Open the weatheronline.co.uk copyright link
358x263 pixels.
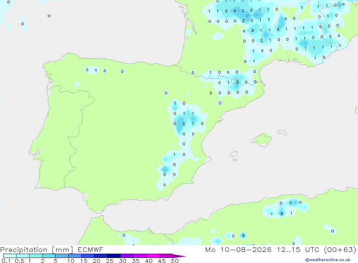pos(328,260)
